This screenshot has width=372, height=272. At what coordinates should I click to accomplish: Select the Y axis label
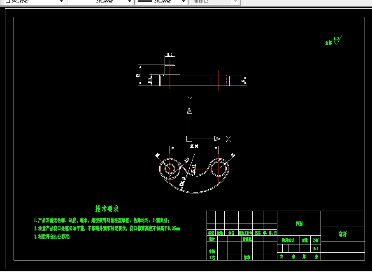pyautogui.click(x=190, y=99)
